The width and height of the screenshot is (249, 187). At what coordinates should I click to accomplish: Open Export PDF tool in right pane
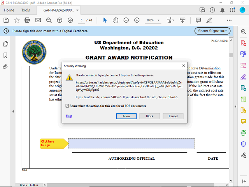[x=243, y=54]
